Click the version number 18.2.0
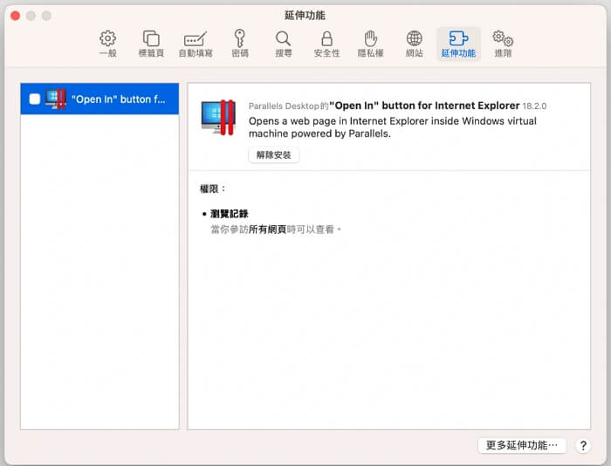This screenshot has width=611, height=466. (534, 106)
